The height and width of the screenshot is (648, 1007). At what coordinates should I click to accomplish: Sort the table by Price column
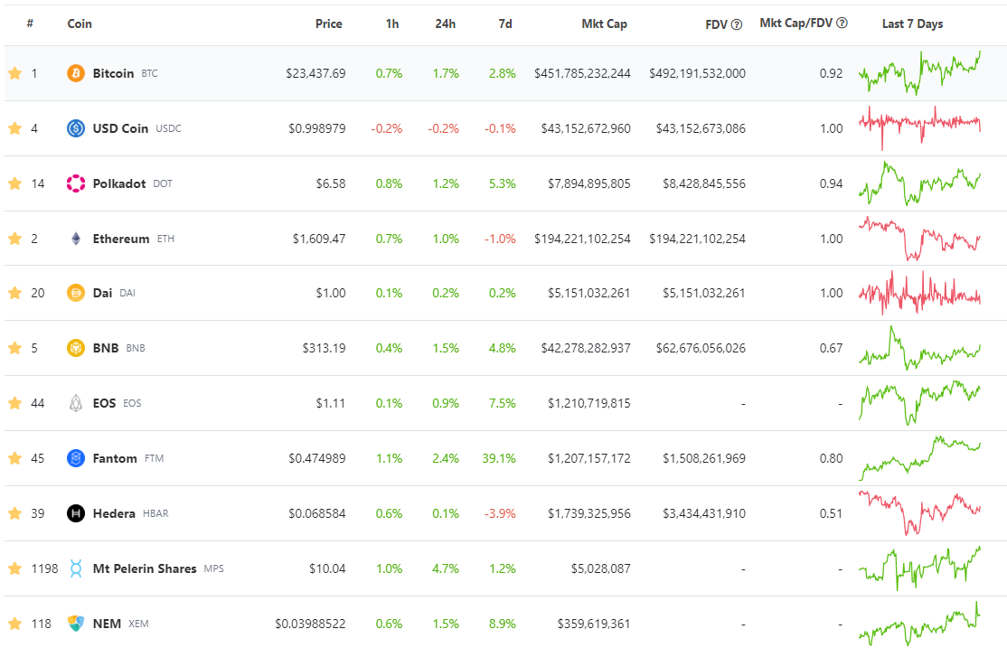(x=329, y=23)
